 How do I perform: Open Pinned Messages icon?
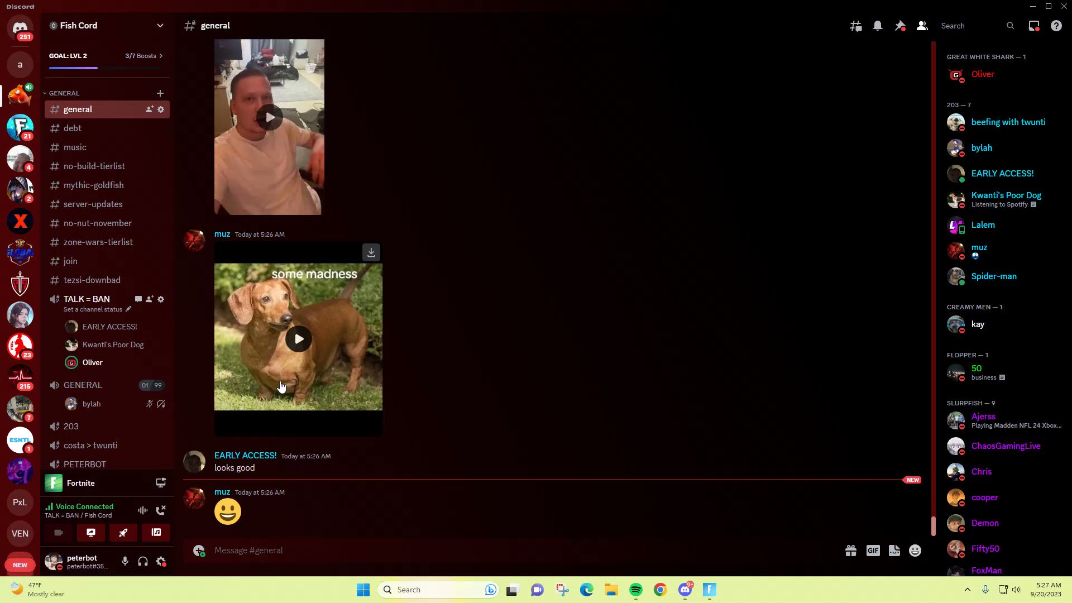[900, 26]
